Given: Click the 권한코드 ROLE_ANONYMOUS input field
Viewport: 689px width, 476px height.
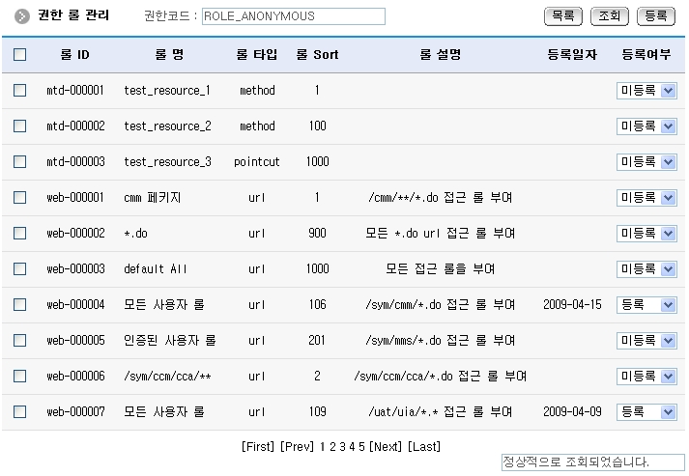Looking at the screenshot, I should tap(293, 16).
